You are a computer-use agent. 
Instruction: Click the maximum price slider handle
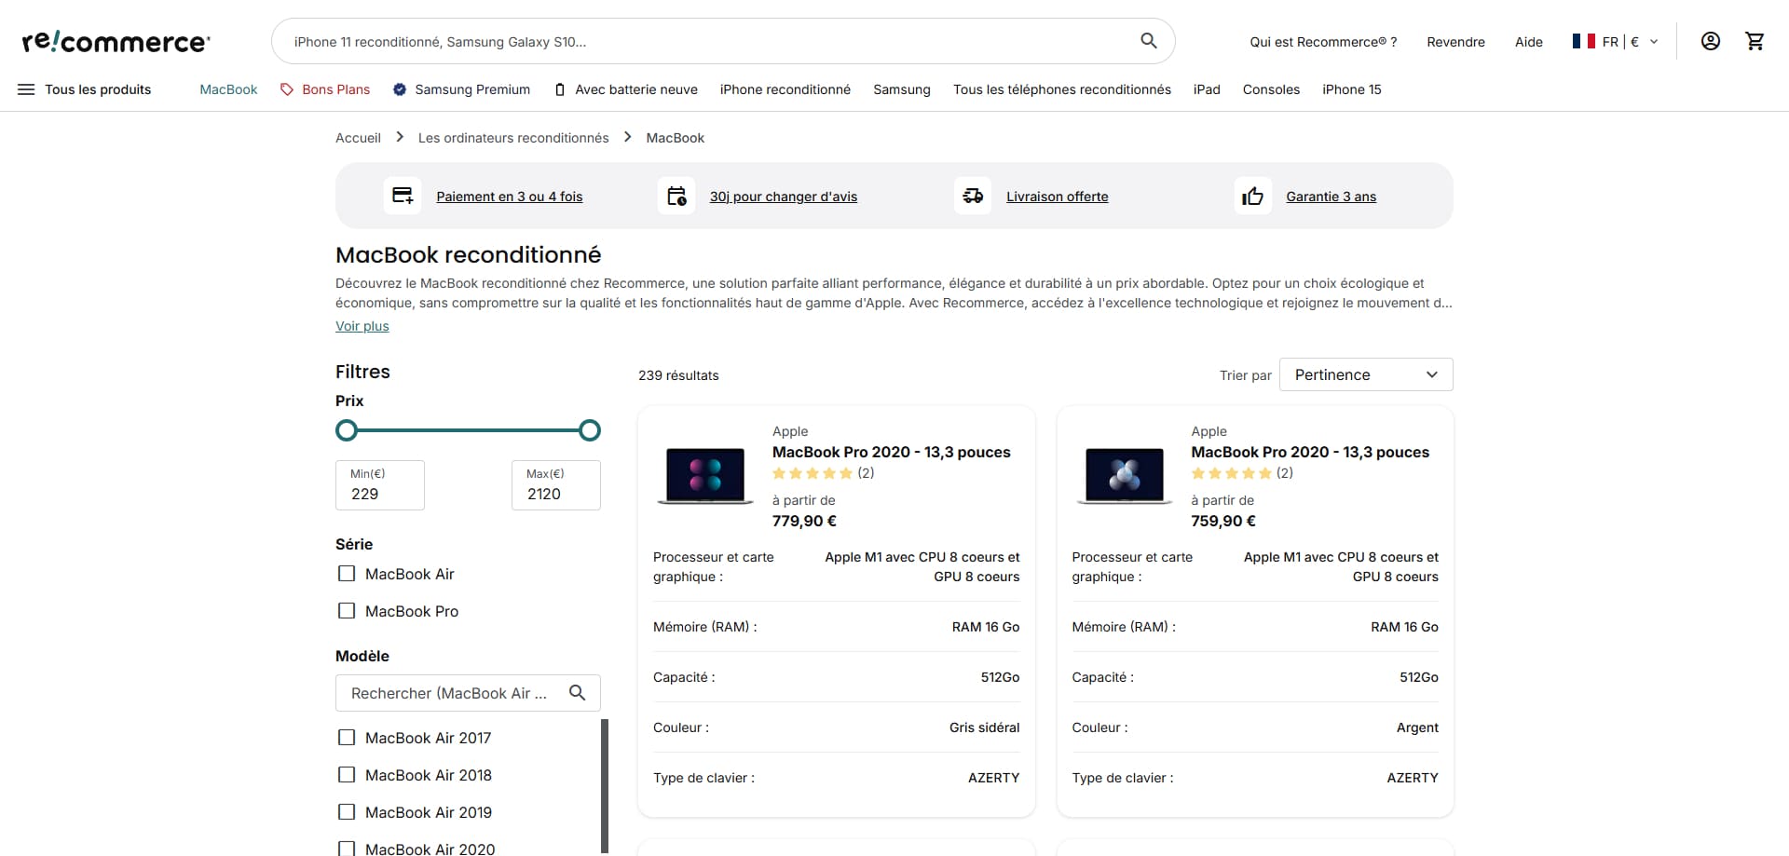click(x=590, y=430)
